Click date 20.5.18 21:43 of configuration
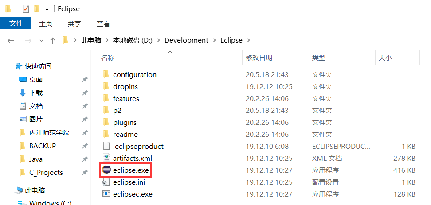The height and width of the screenshot is (205, 431). [267, 74]
